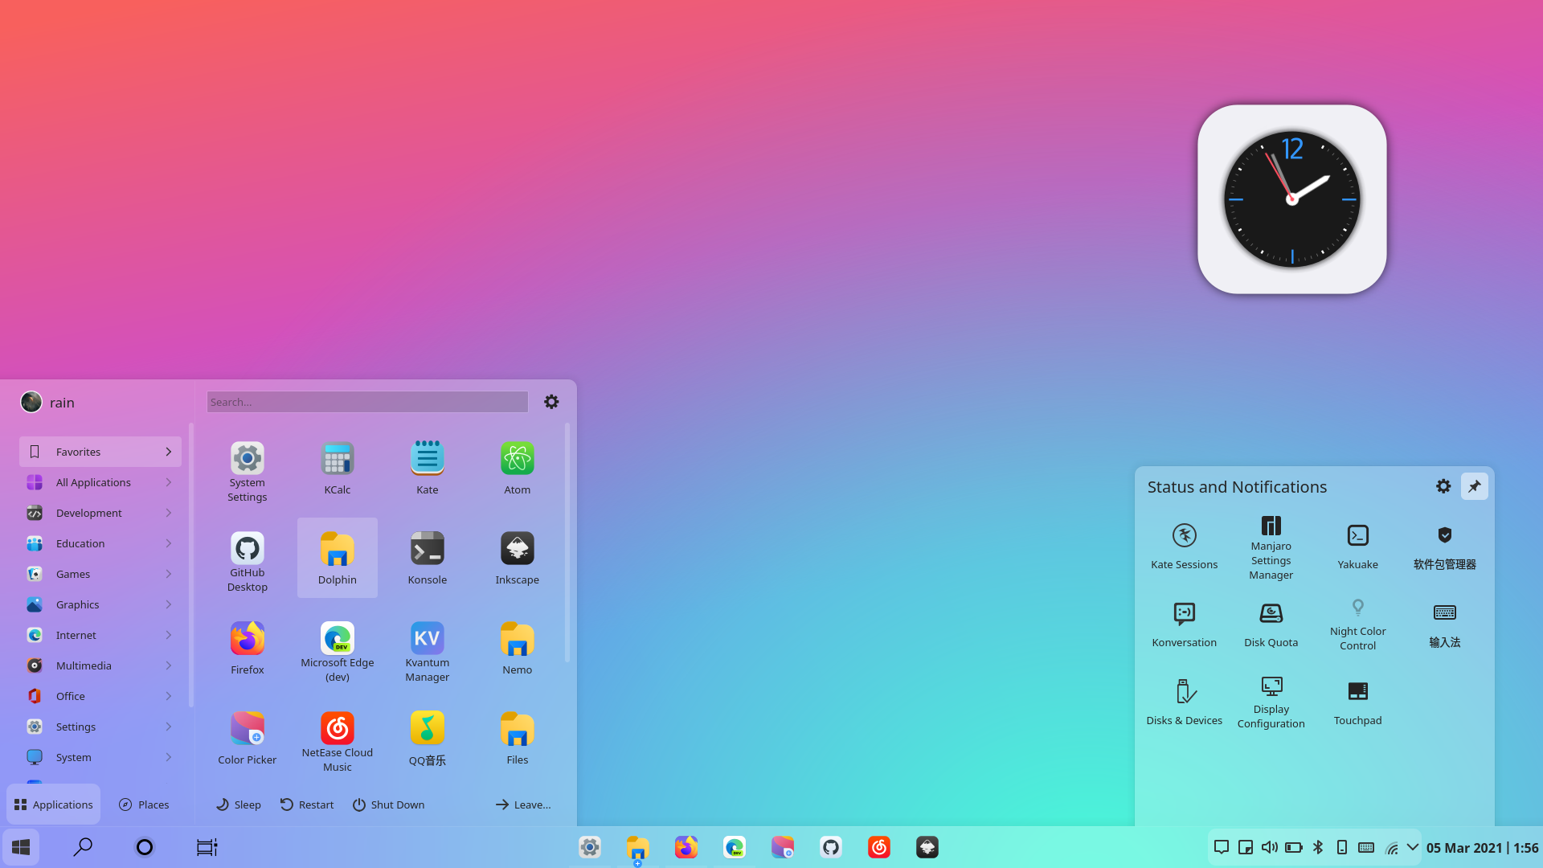Open Color Picker app
Image resolution: width=1543 pixels, height=868 pixels.
pos(247,738)
